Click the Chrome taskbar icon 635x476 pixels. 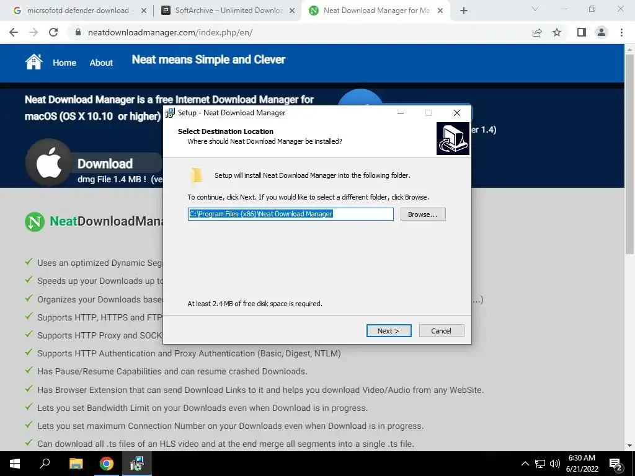107,464
